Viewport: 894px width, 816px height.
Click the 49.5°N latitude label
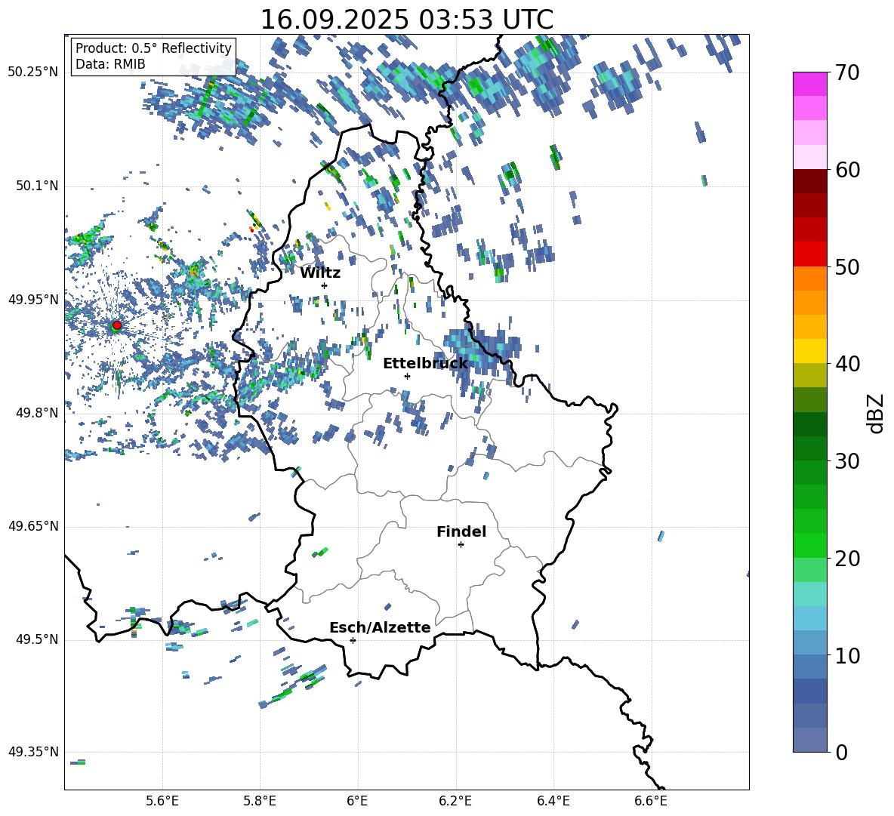(36, 639)
